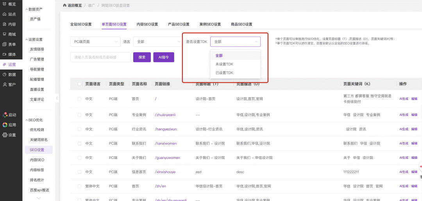
Task: Click the home icon beside 返回概览
Action: click(x=65, y=5)
